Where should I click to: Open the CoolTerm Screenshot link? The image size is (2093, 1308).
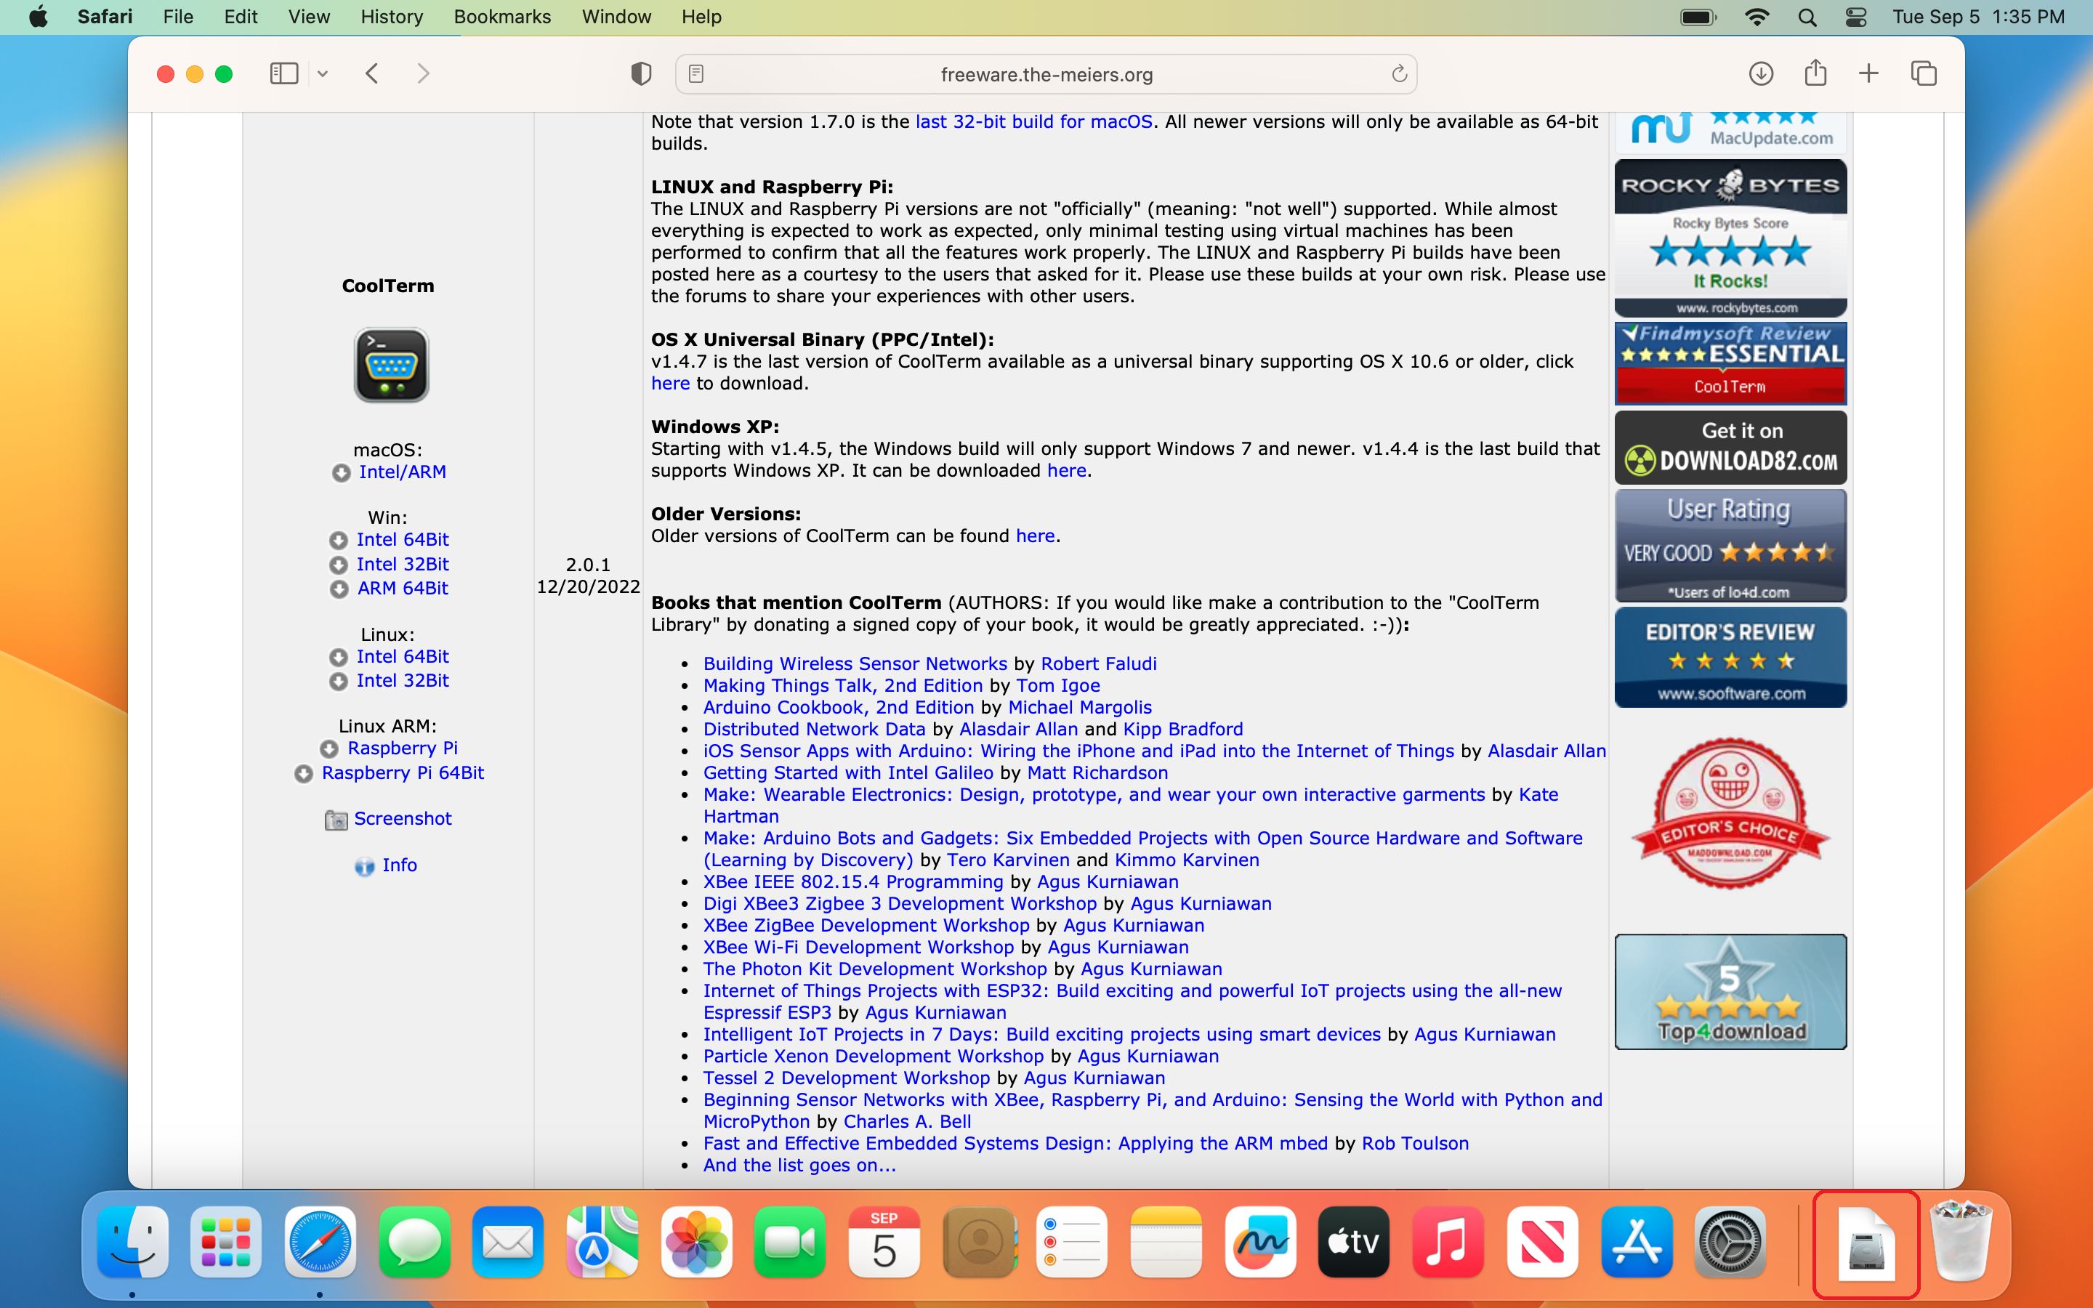click(402, 818)
